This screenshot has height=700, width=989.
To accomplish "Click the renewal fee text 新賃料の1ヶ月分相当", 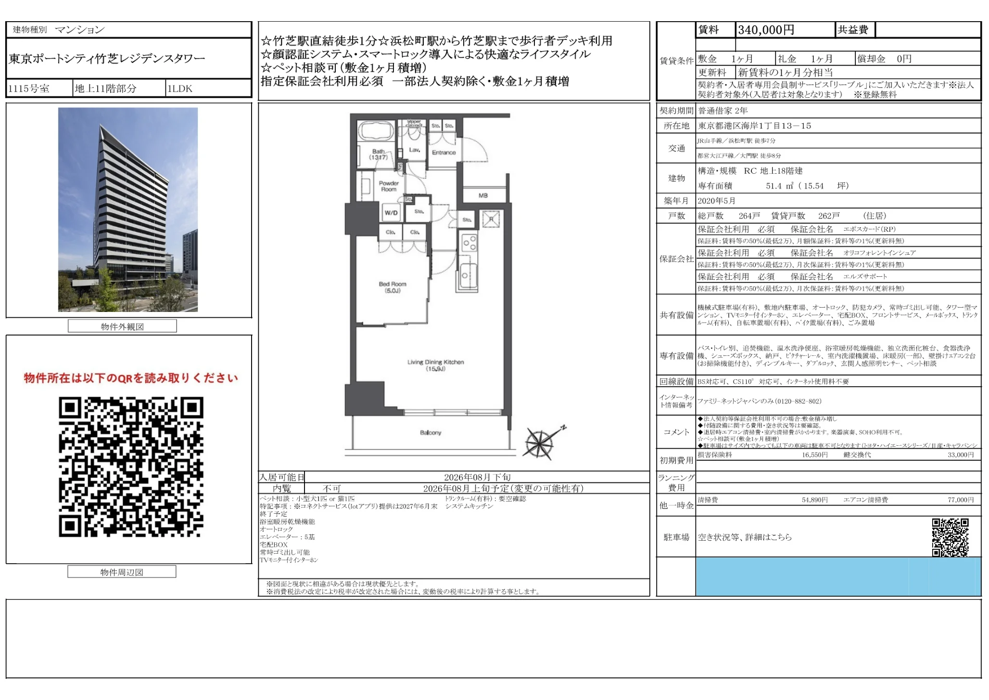I will tap(785, 73).
